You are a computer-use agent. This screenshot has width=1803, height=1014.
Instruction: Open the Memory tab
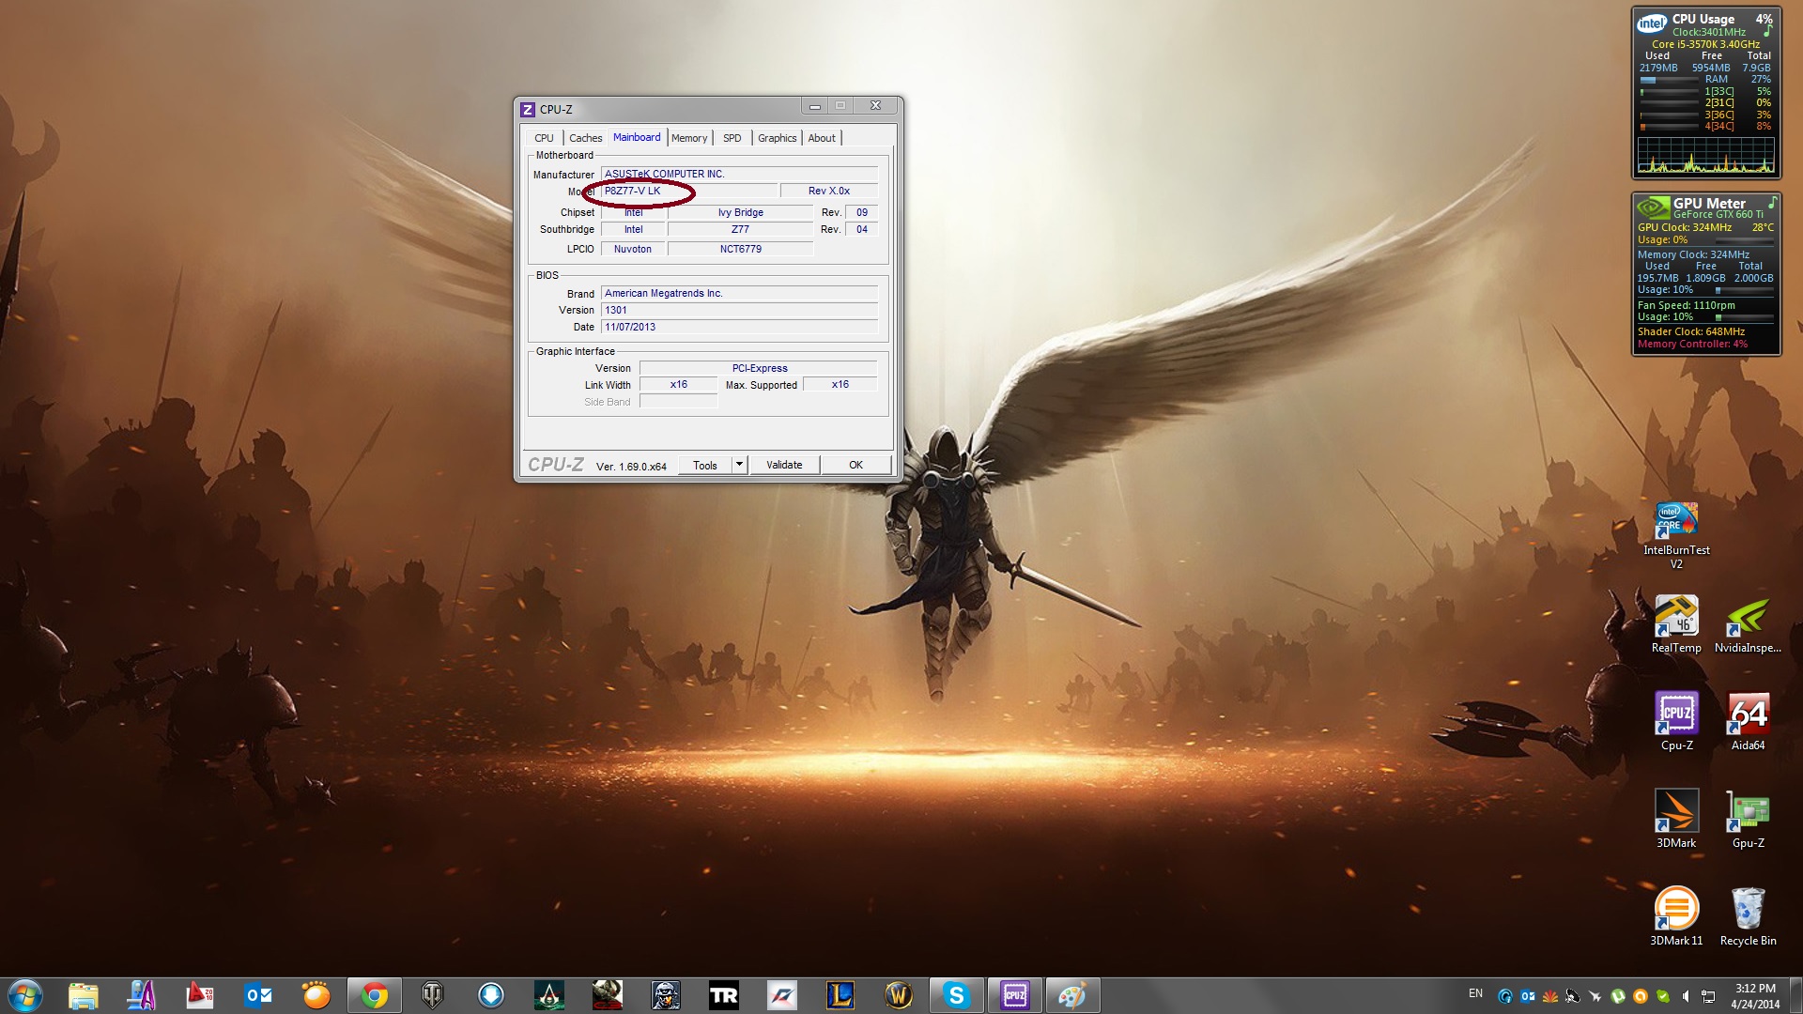[x=689, y=138]
